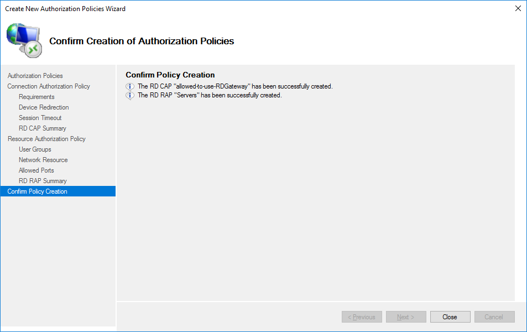Select the Device Redirection step

tap(44, 107)
